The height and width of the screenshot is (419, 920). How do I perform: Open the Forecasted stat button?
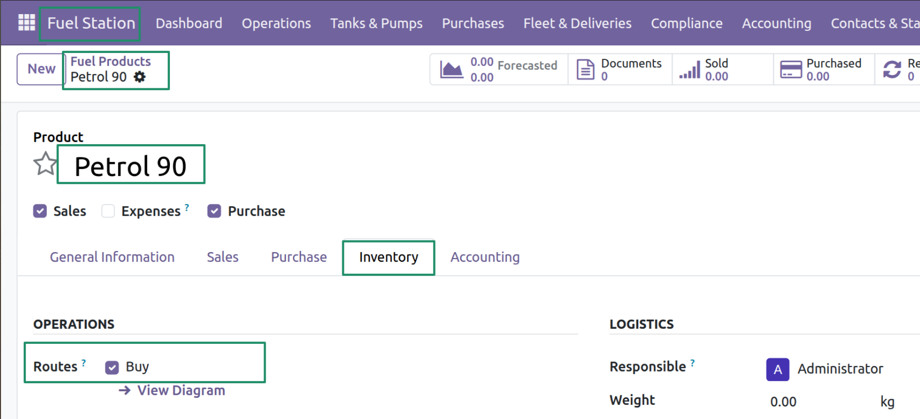pyautogui.click(x=499, y=69)
